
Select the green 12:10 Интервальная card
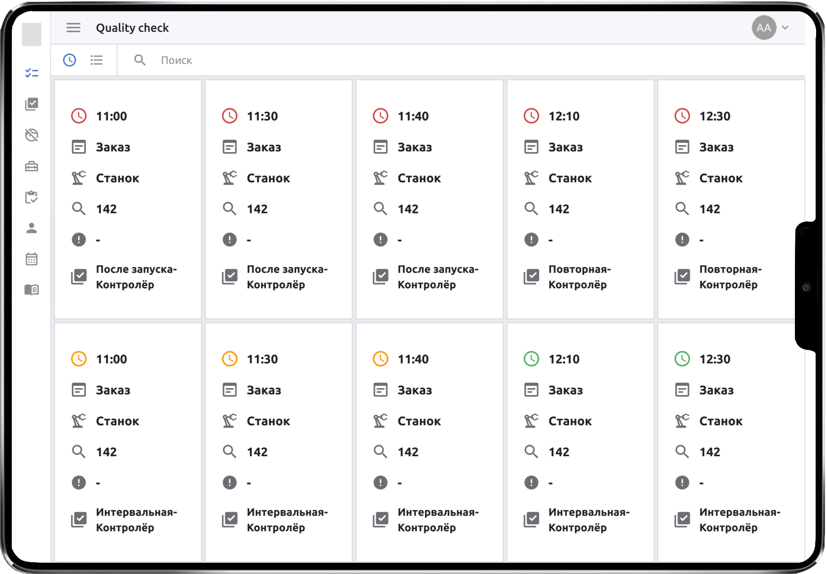(581, 443)
